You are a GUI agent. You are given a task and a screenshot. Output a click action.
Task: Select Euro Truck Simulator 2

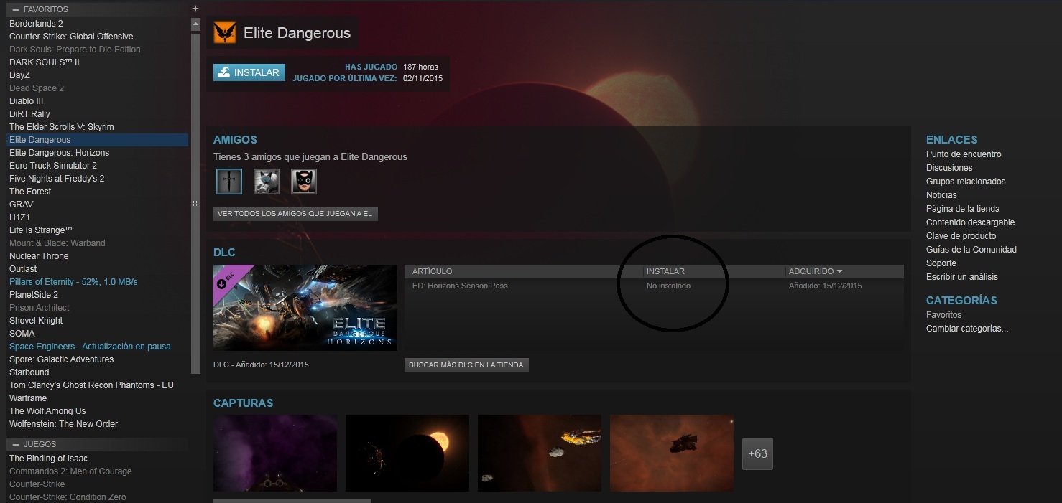coord(53,166)
